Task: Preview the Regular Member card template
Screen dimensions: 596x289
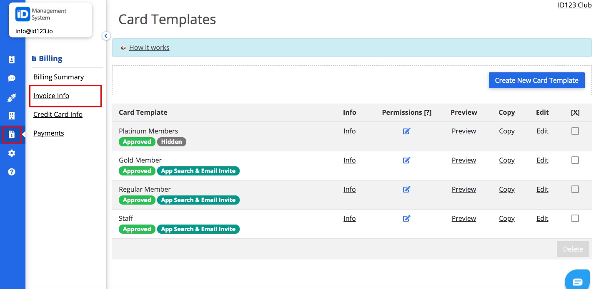Action: pos(463,189)
